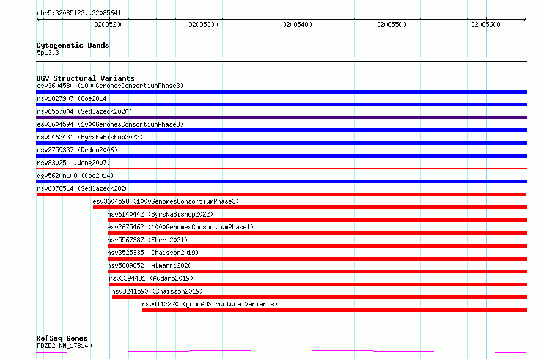
Task: Click the red bar under nsv5567387
Action: coord(317,246)
